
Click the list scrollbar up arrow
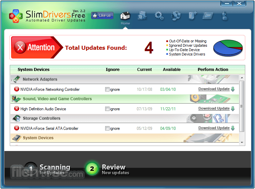click(242, 78)
